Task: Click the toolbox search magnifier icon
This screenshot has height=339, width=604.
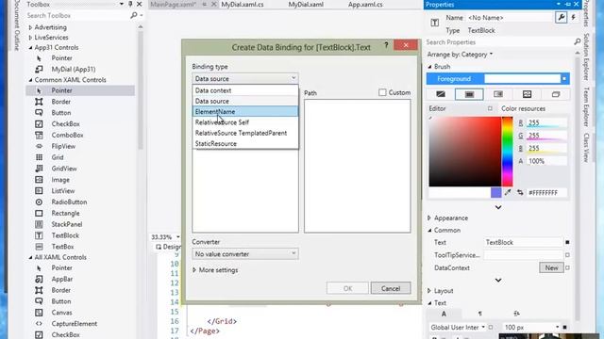Action: [134, 15]
